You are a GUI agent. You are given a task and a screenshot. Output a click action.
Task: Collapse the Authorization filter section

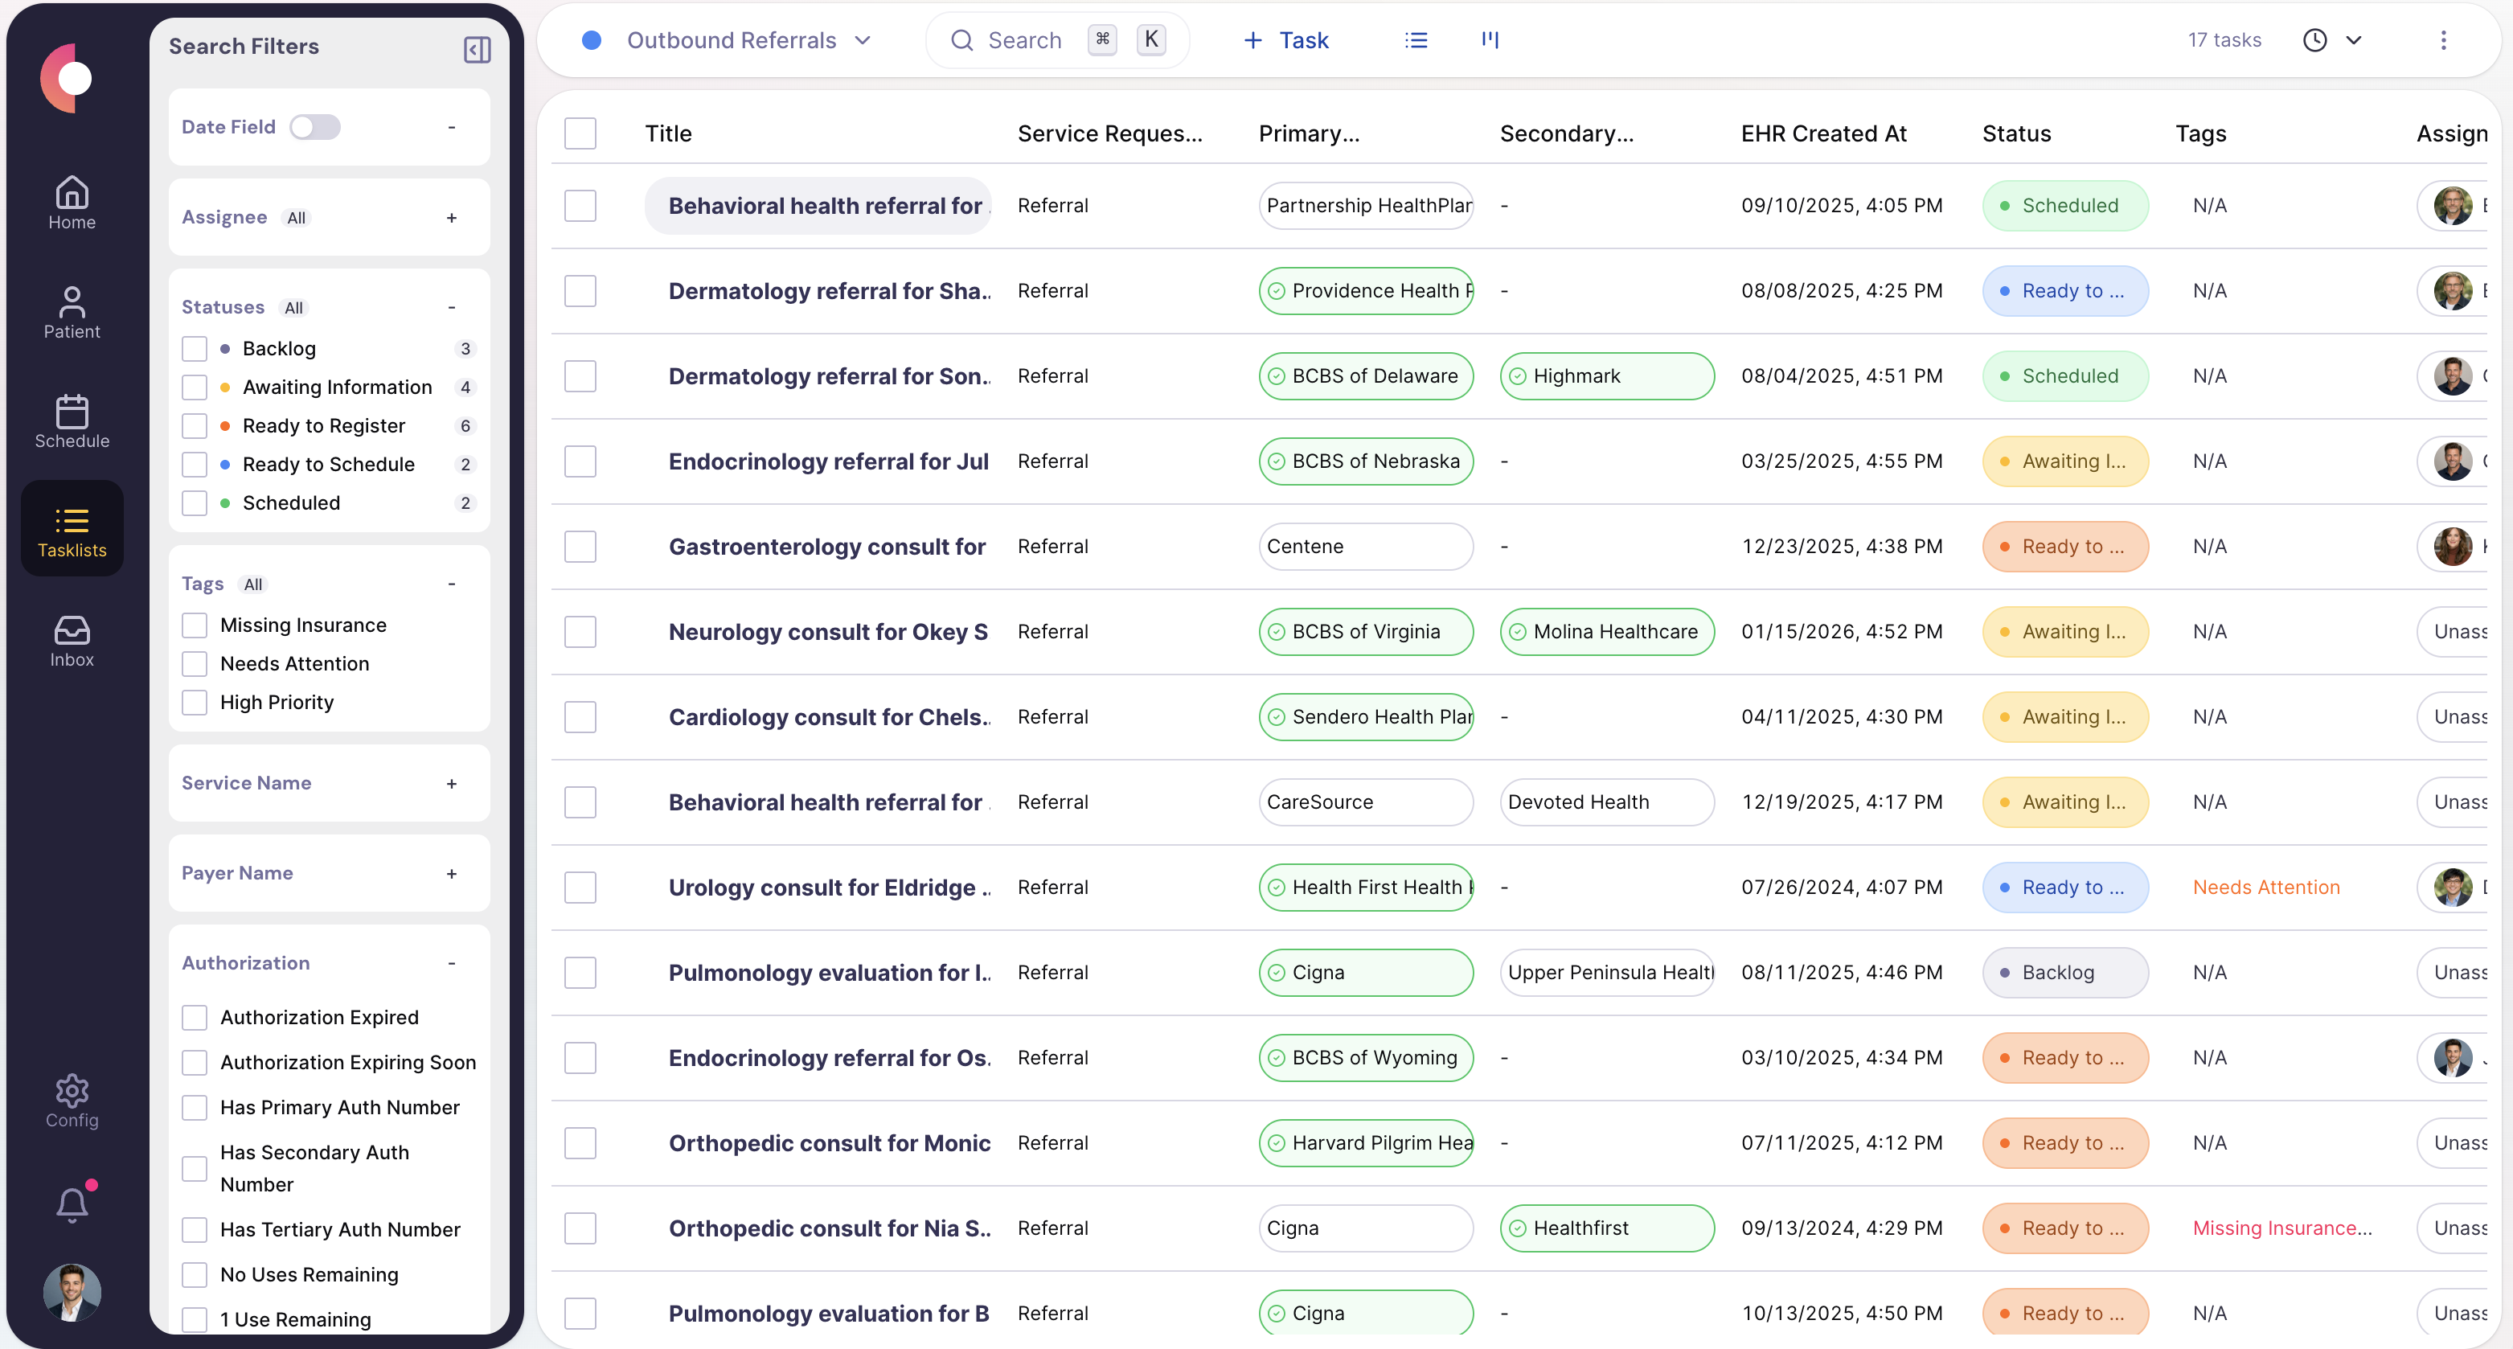451,963
